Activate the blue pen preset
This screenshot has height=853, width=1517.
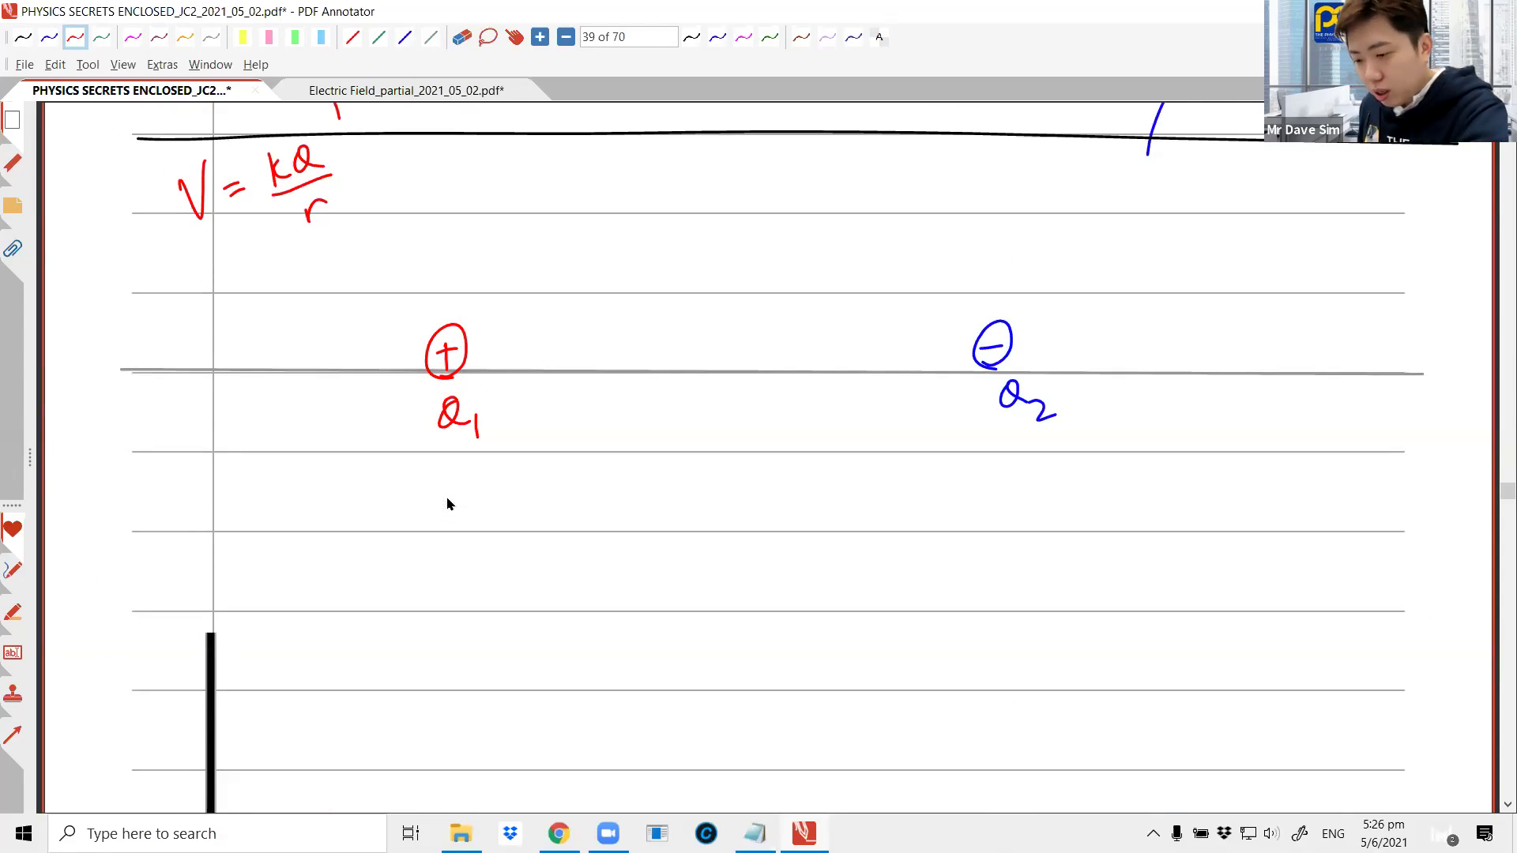tap(49, 37)
